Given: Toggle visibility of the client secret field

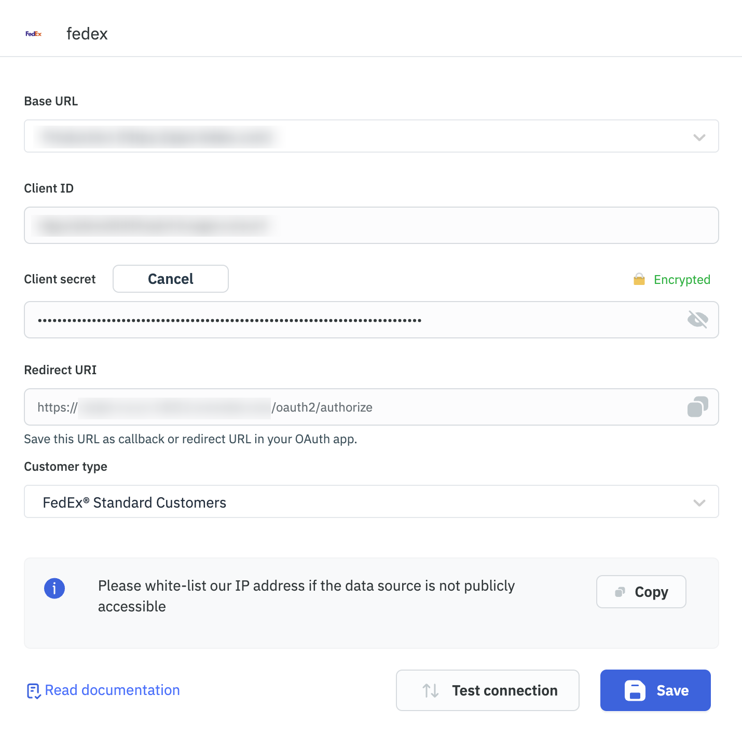Looking at the screenshot, I should 697,320.
